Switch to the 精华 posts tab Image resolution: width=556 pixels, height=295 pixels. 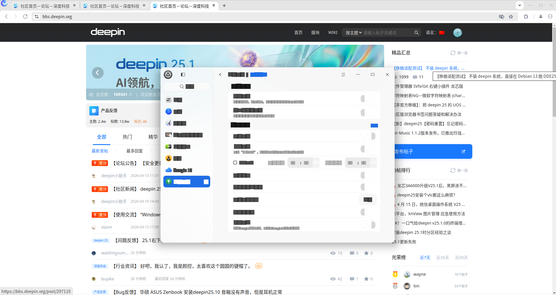tap(153, 137)
